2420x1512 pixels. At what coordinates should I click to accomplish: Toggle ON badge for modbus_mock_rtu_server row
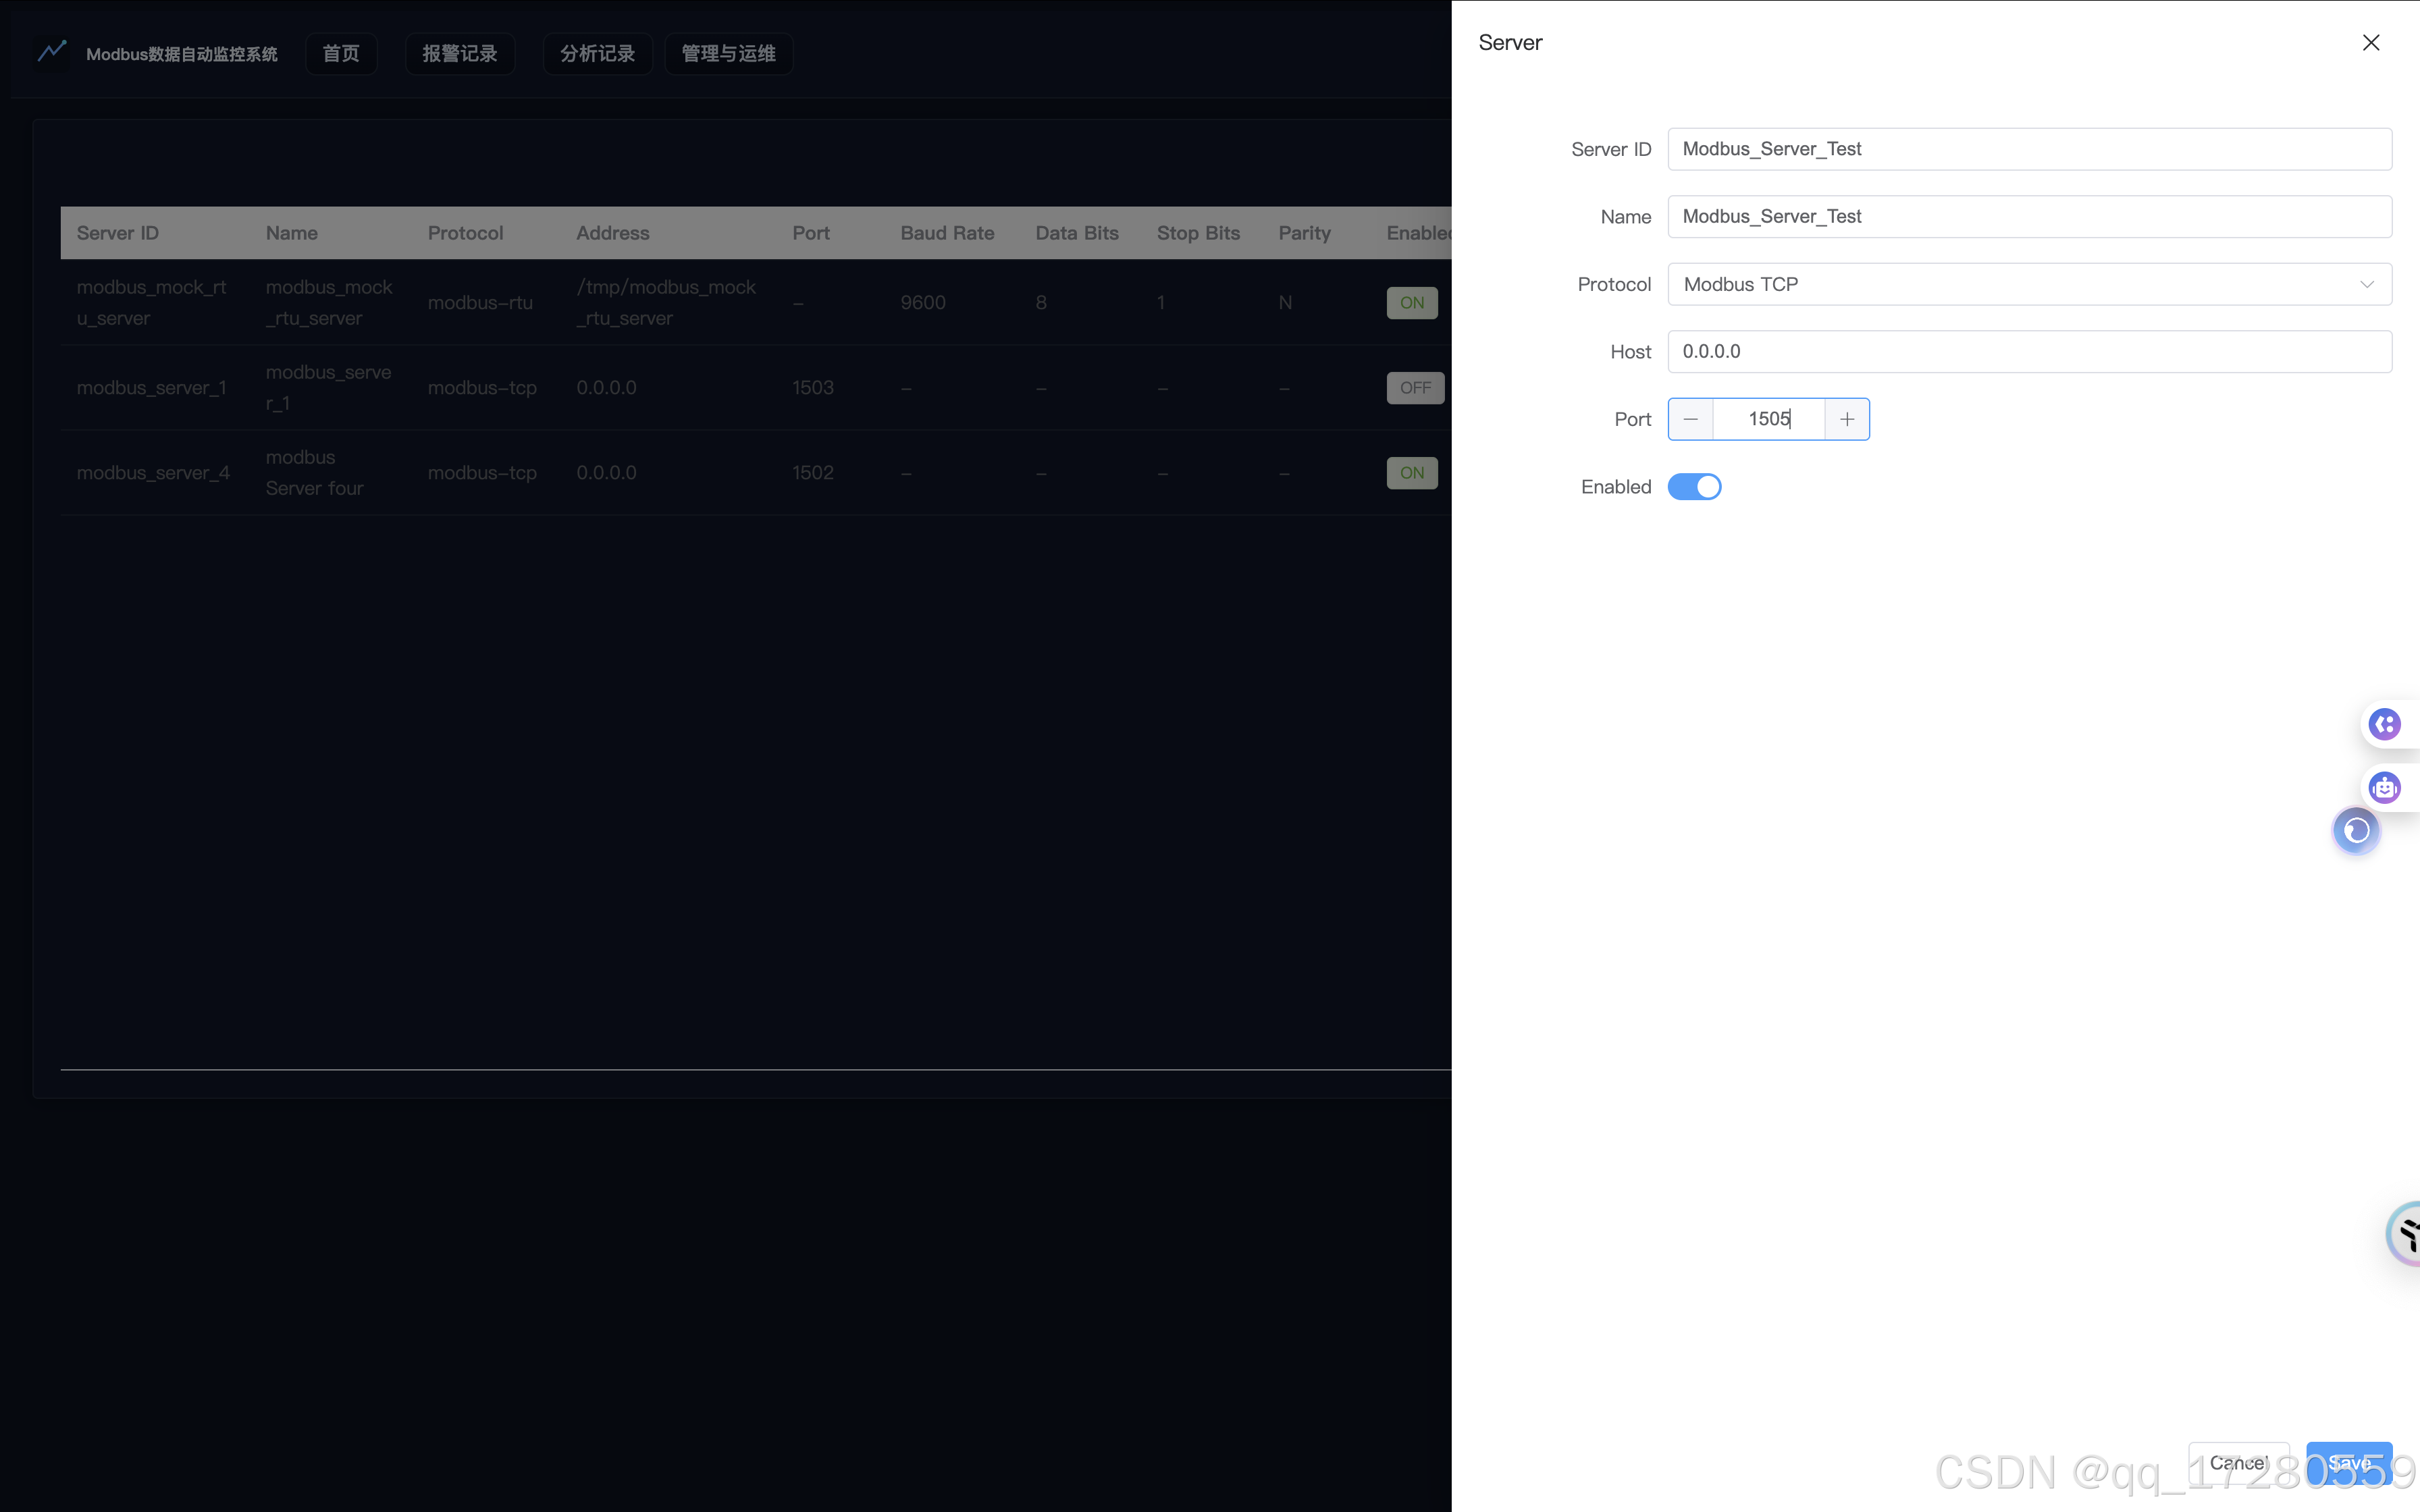point(1411,303)
